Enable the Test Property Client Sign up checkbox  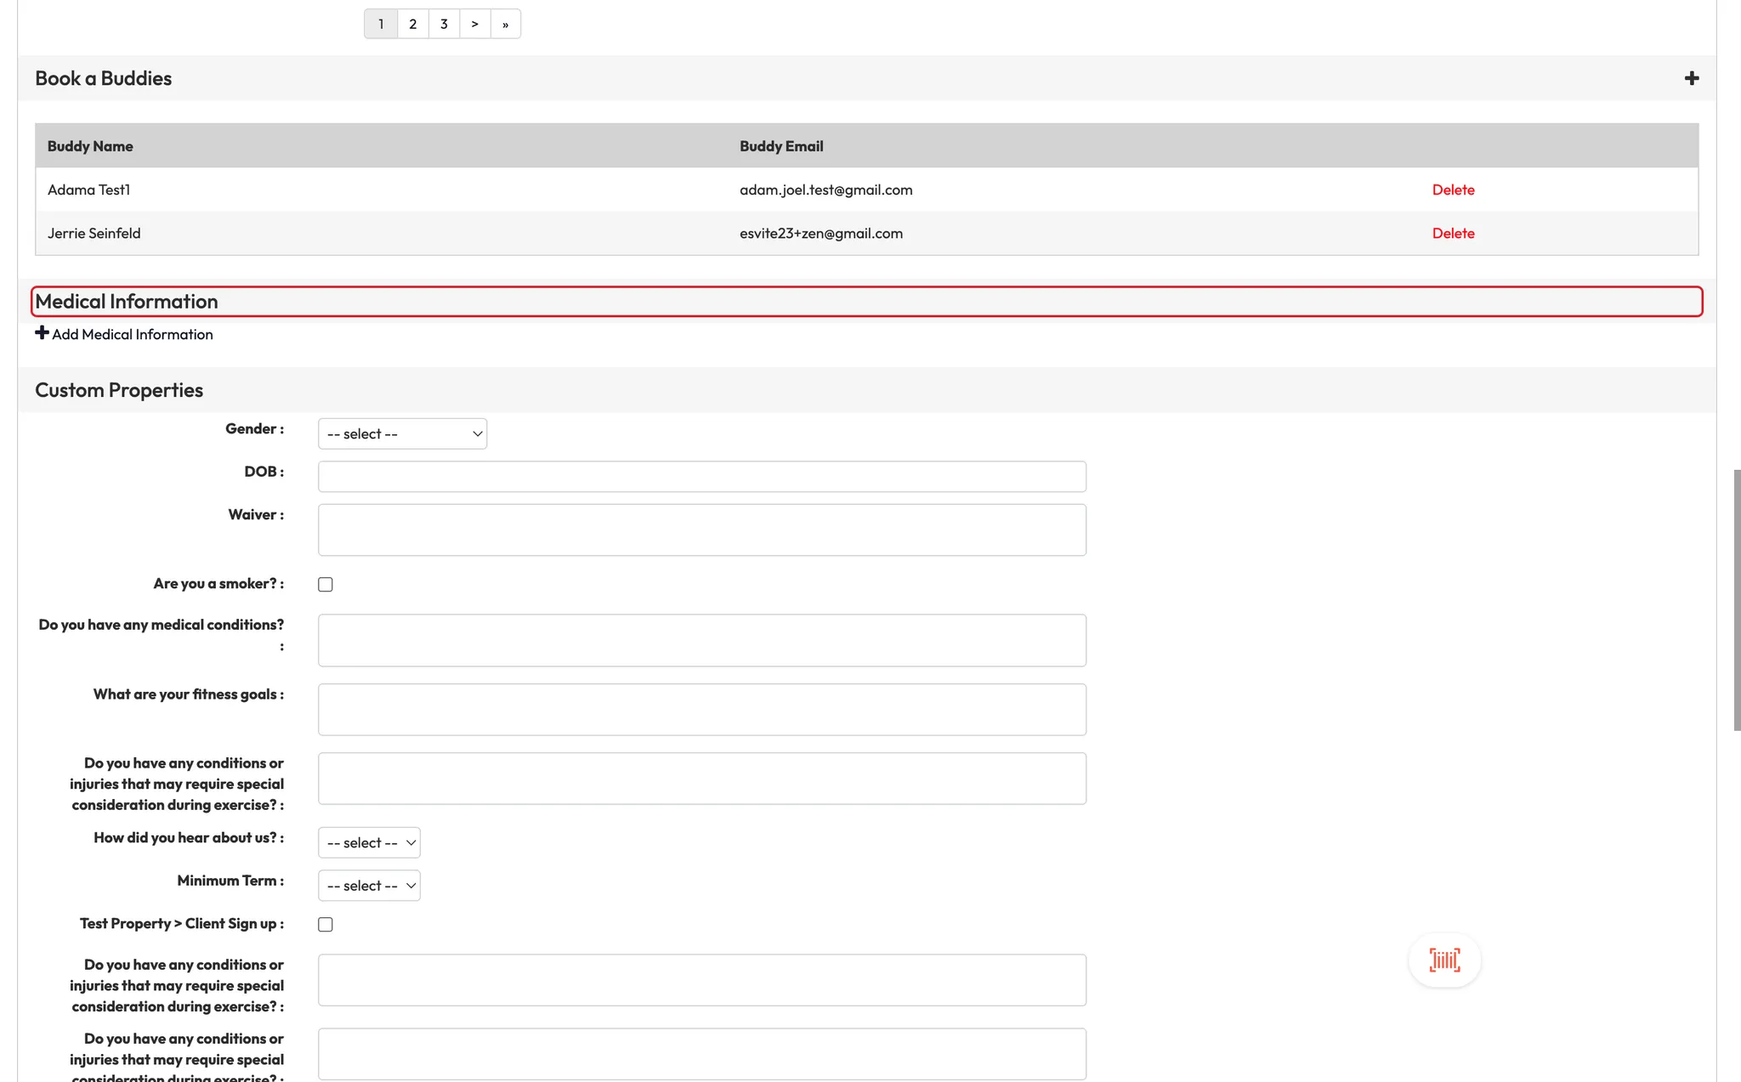[x=326, y=925]
